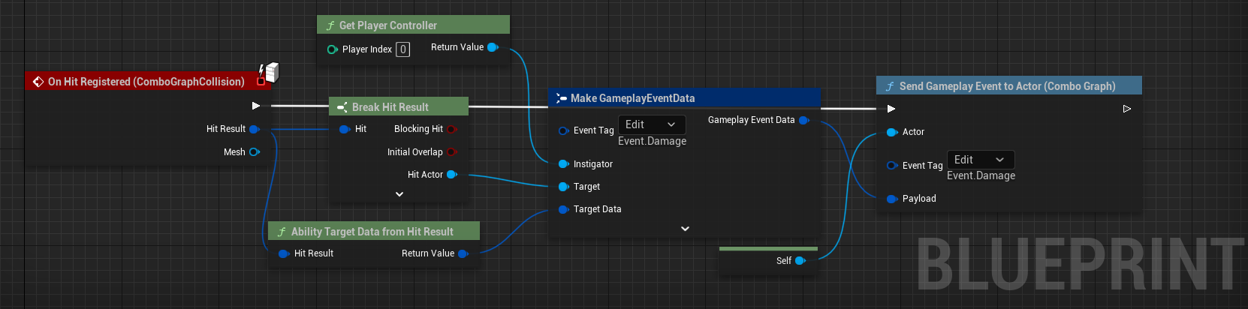1248x309 pixels.
Task: Open Event Tag dropdown in Send Gameplay Event
Action: (980, 160)
